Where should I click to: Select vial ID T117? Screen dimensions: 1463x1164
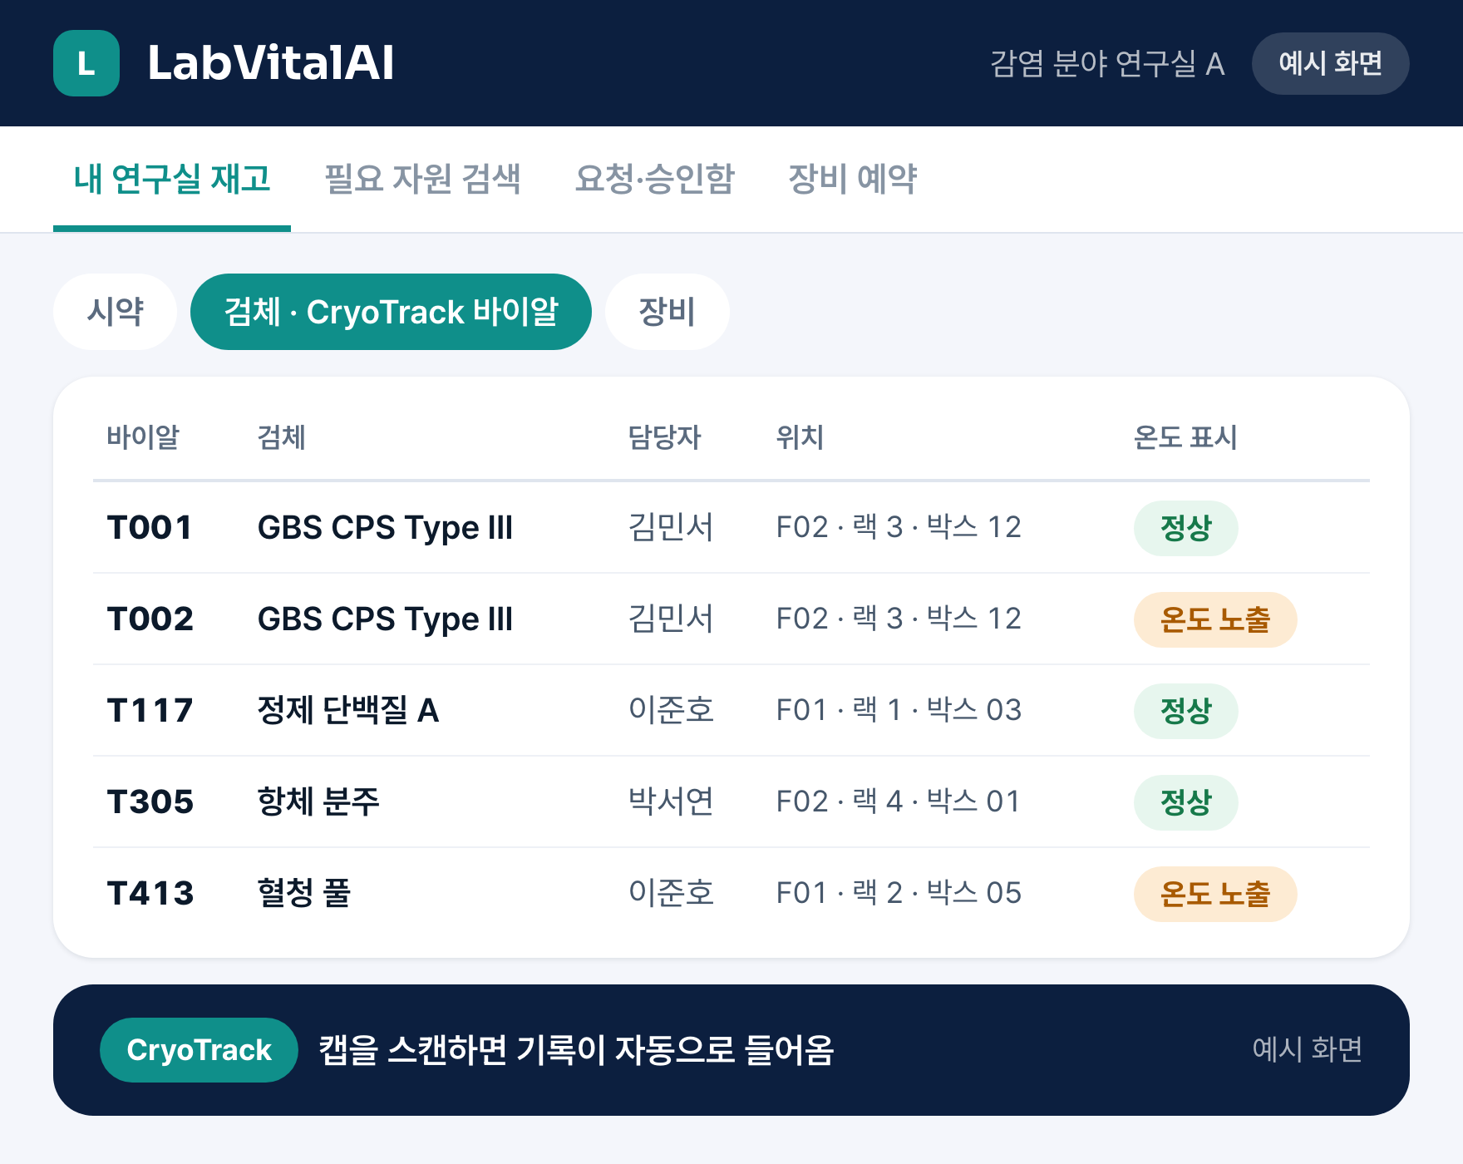coord(150,710)
